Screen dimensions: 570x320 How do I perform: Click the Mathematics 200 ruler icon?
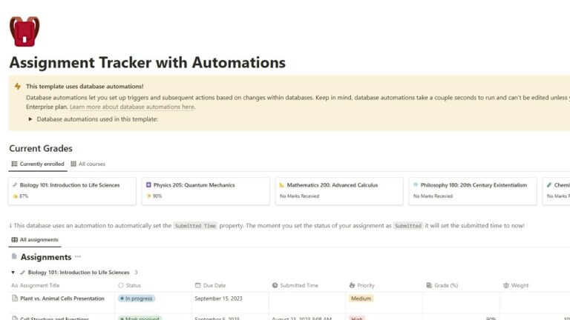[x=282, y=185]
